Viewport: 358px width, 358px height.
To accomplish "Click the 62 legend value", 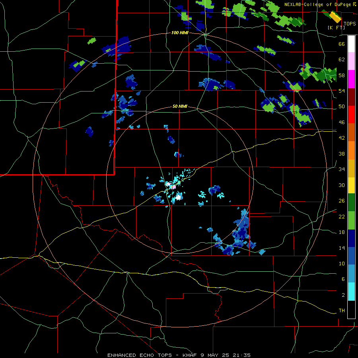I will click(342, 60).
